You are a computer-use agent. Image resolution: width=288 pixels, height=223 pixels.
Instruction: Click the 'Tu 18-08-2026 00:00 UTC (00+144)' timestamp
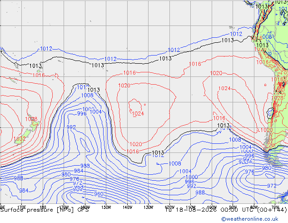tap(226, 210)
